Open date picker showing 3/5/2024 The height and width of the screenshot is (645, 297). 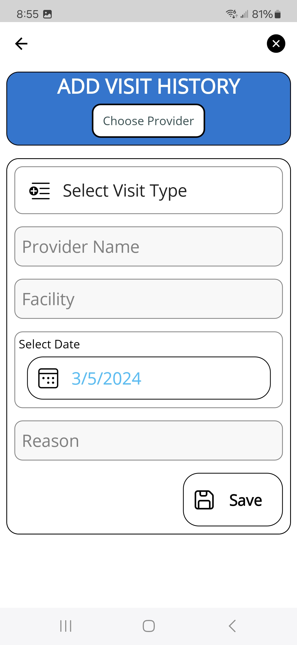click(148, 378)
